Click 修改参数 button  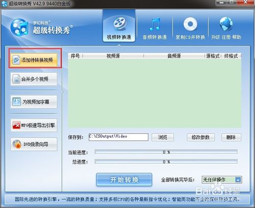click(x=200, y=137)
